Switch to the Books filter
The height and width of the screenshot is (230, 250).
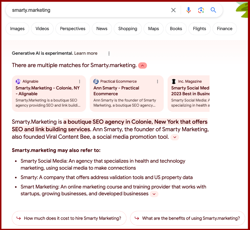(176, 29)
